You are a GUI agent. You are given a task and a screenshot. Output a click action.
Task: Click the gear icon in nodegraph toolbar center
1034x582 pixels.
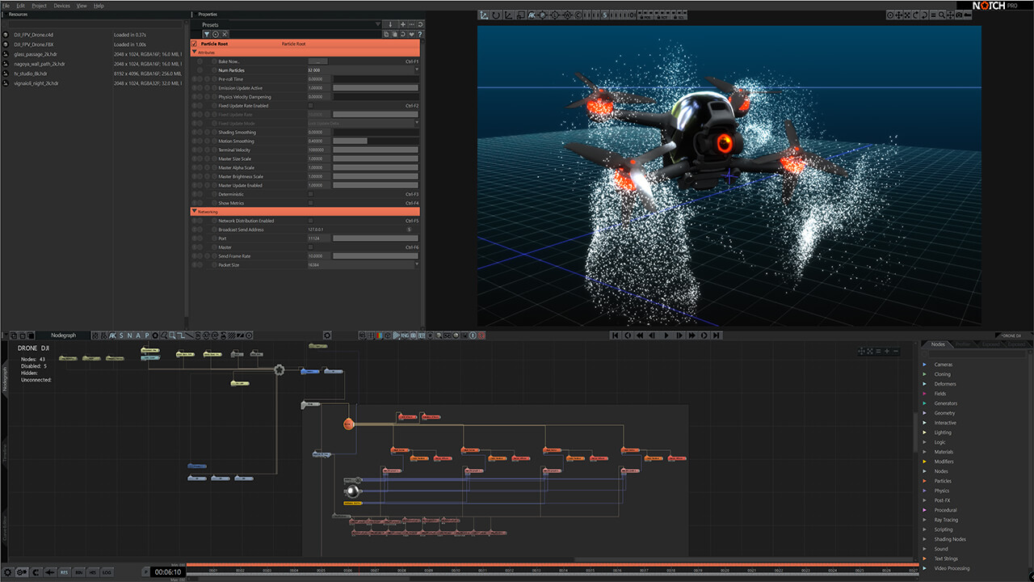[327, 335]
